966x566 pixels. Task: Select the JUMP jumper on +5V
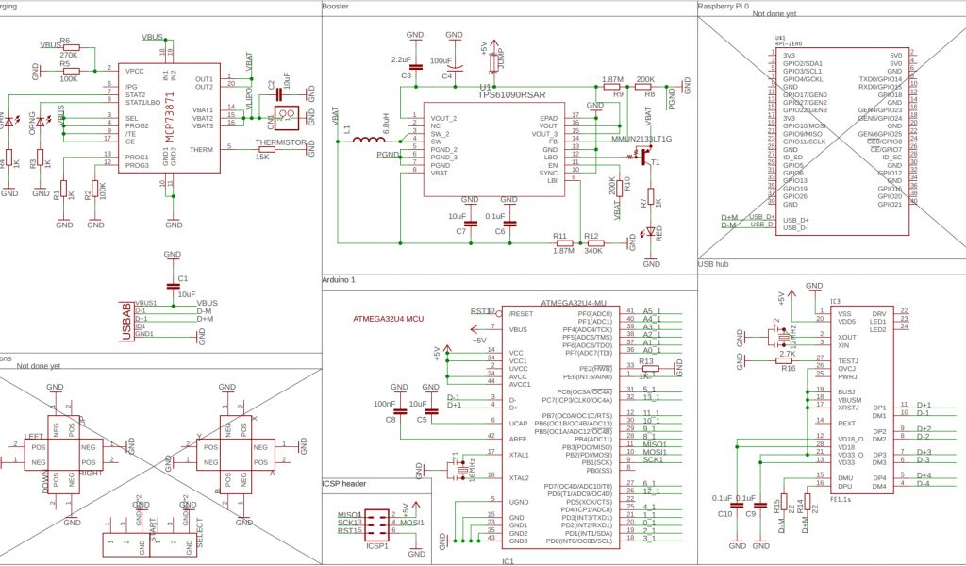click(493, 60)
